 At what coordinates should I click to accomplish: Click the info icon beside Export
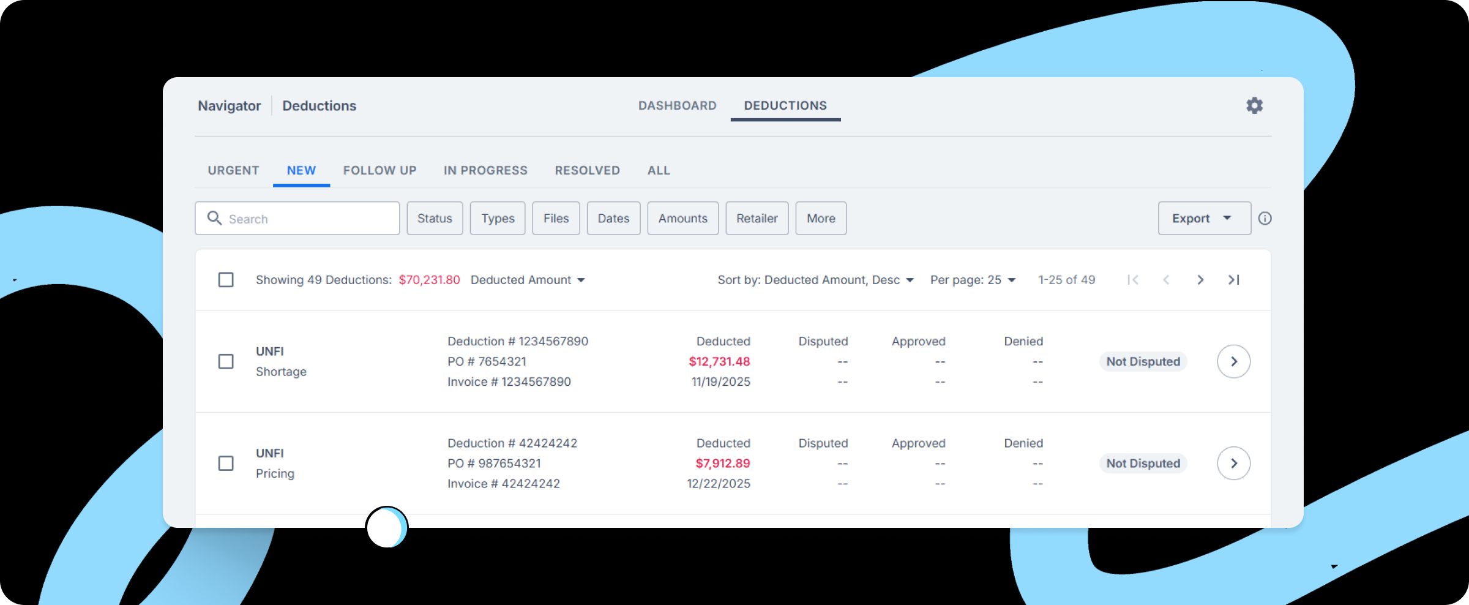pos(1265,219)
